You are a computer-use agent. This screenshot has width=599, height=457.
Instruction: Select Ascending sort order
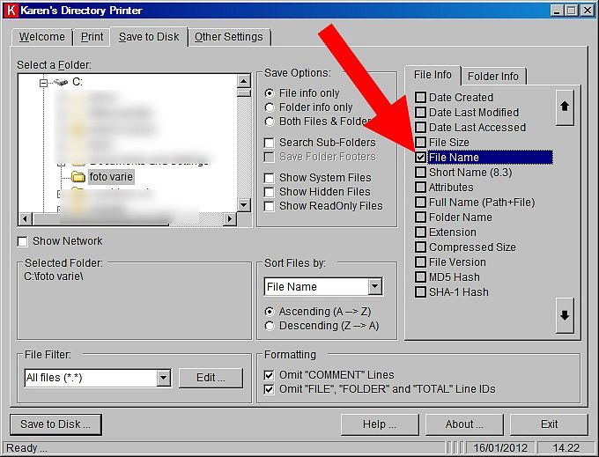coord(270,312)
